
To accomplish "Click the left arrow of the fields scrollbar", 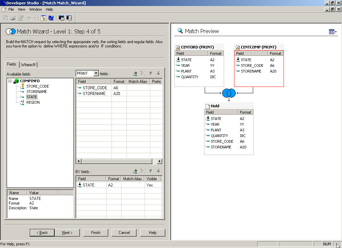I will [79, 161].
